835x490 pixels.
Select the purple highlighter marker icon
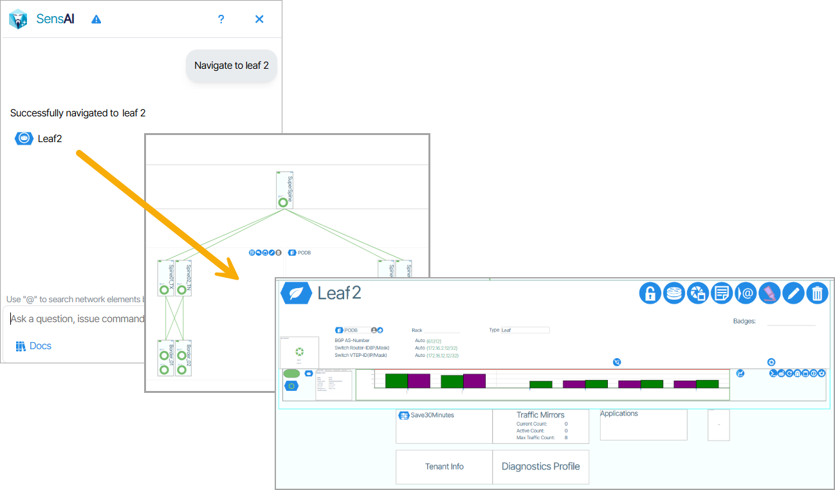click(x=769, y=294)
